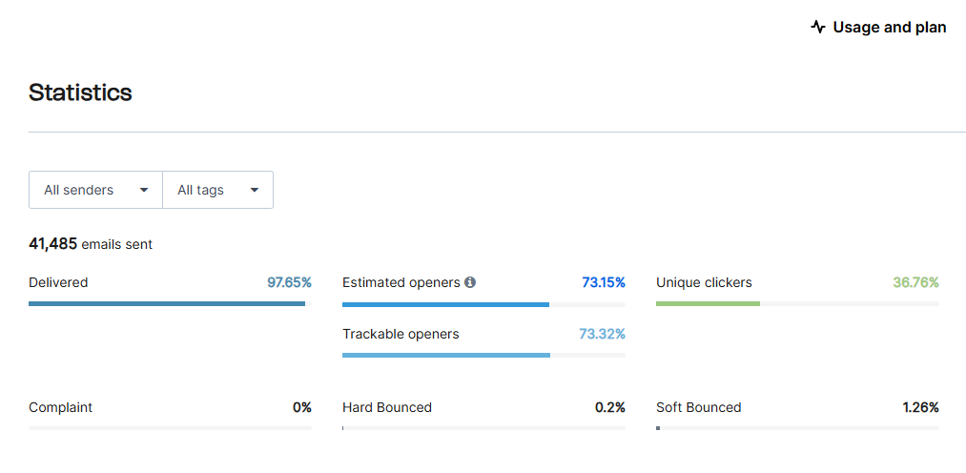Click the Complaint label

pos(60,407)
